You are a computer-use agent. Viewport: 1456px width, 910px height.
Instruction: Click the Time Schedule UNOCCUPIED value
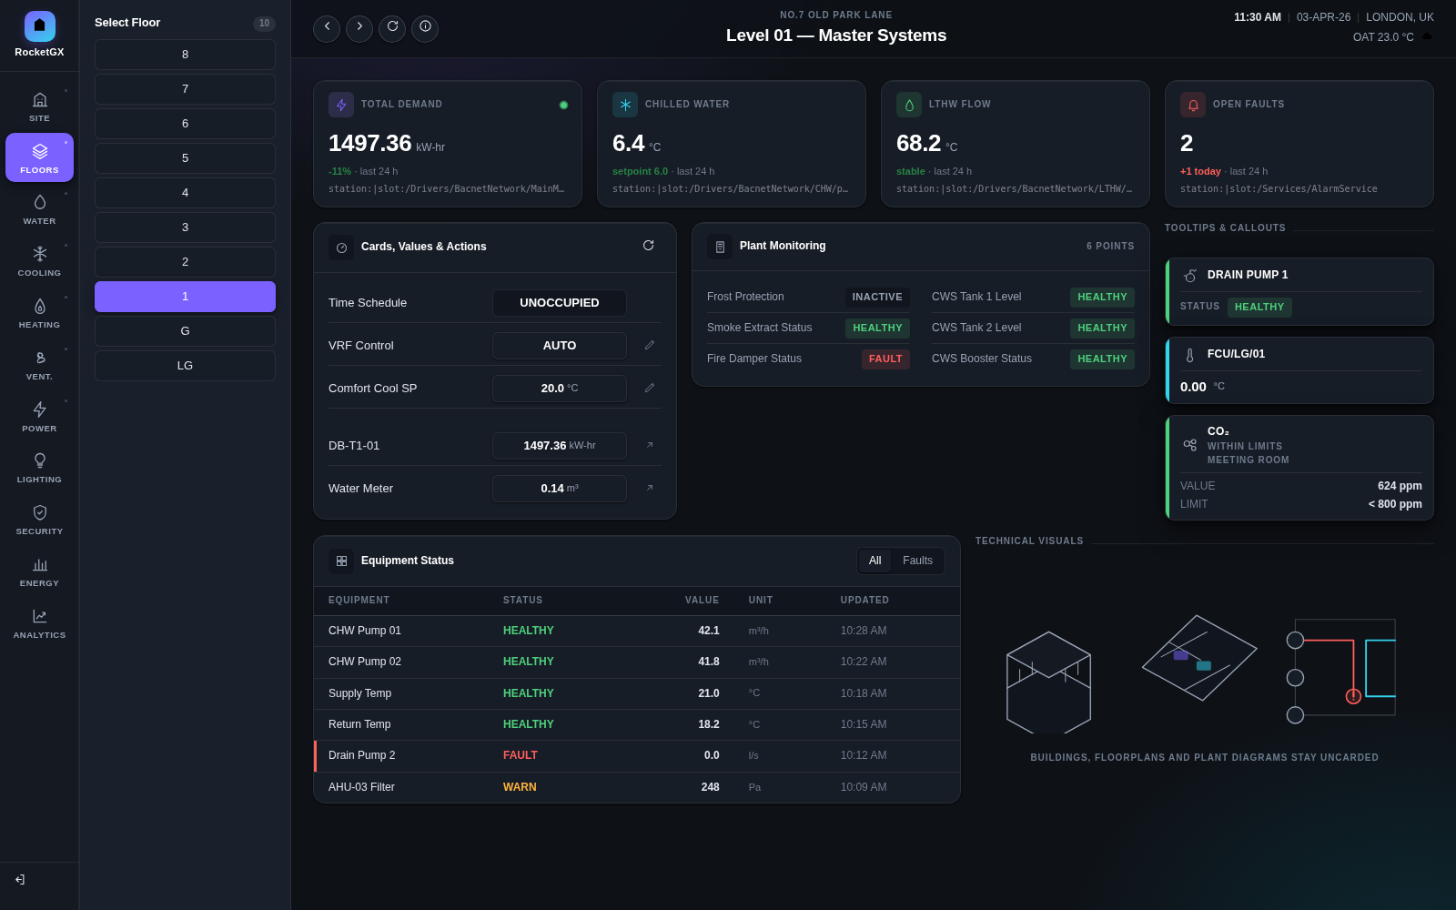pyautogui.click(x=560, y=303)
